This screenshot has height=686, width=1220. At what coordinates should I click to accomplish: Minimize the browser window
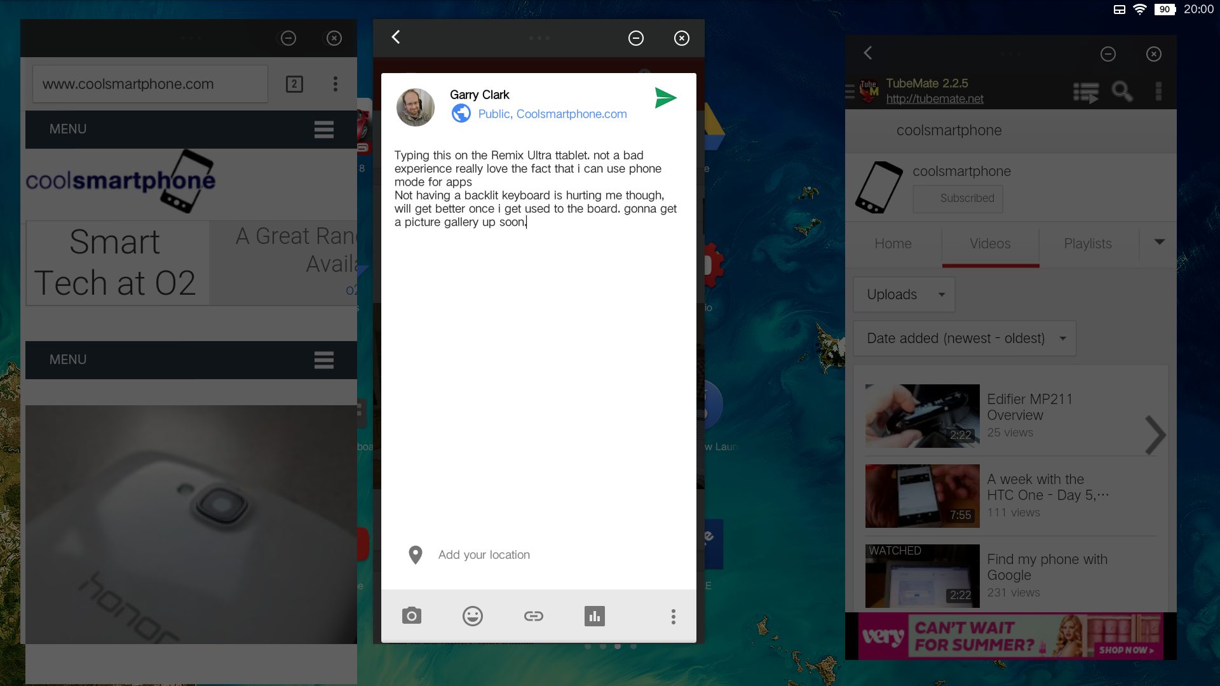(288, 38)
